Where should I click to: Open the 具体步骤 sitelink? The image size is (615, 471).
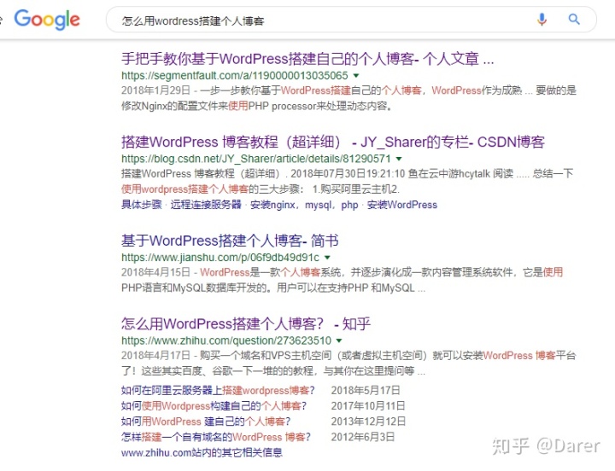(141, 205)
